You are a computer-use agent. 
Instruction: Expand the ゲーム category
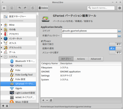tap(2, 52)
